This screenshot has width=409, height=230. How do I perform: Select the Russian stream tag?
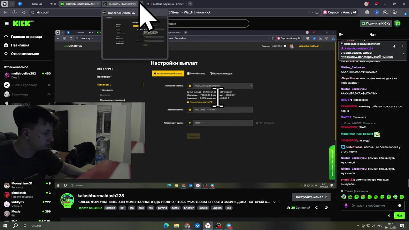click(110, 208)
